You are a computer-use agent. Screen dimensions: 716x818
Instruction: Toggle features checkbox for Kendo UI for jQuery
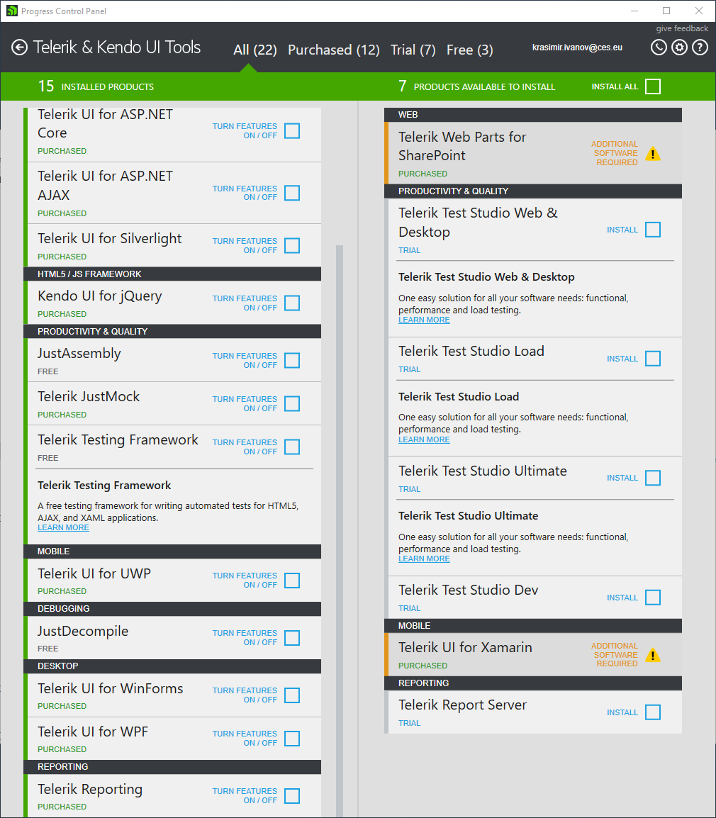(292, 303)
